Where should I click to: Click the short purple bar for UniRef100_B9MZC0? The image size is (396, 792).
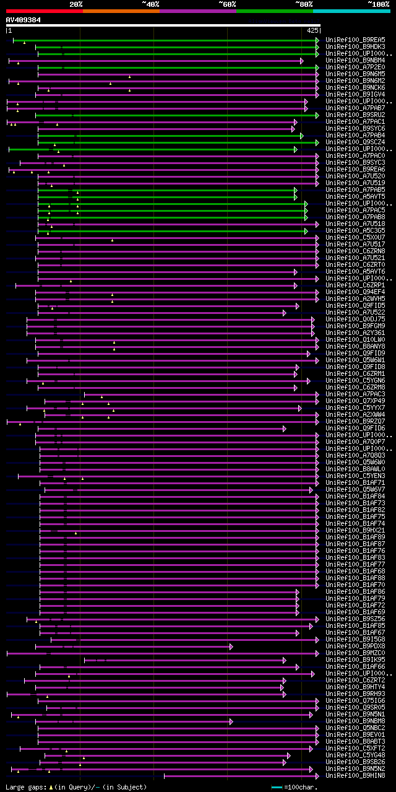tap(163, 653)
